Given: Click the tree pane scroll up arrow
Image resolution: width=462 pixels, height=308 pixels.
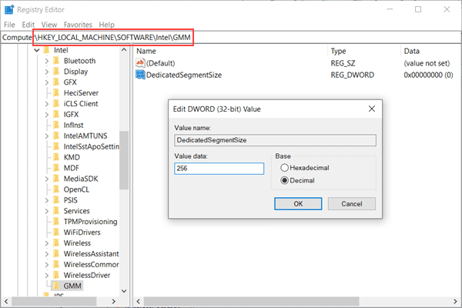Looking at the screenshot, I should tap(124, 50).
